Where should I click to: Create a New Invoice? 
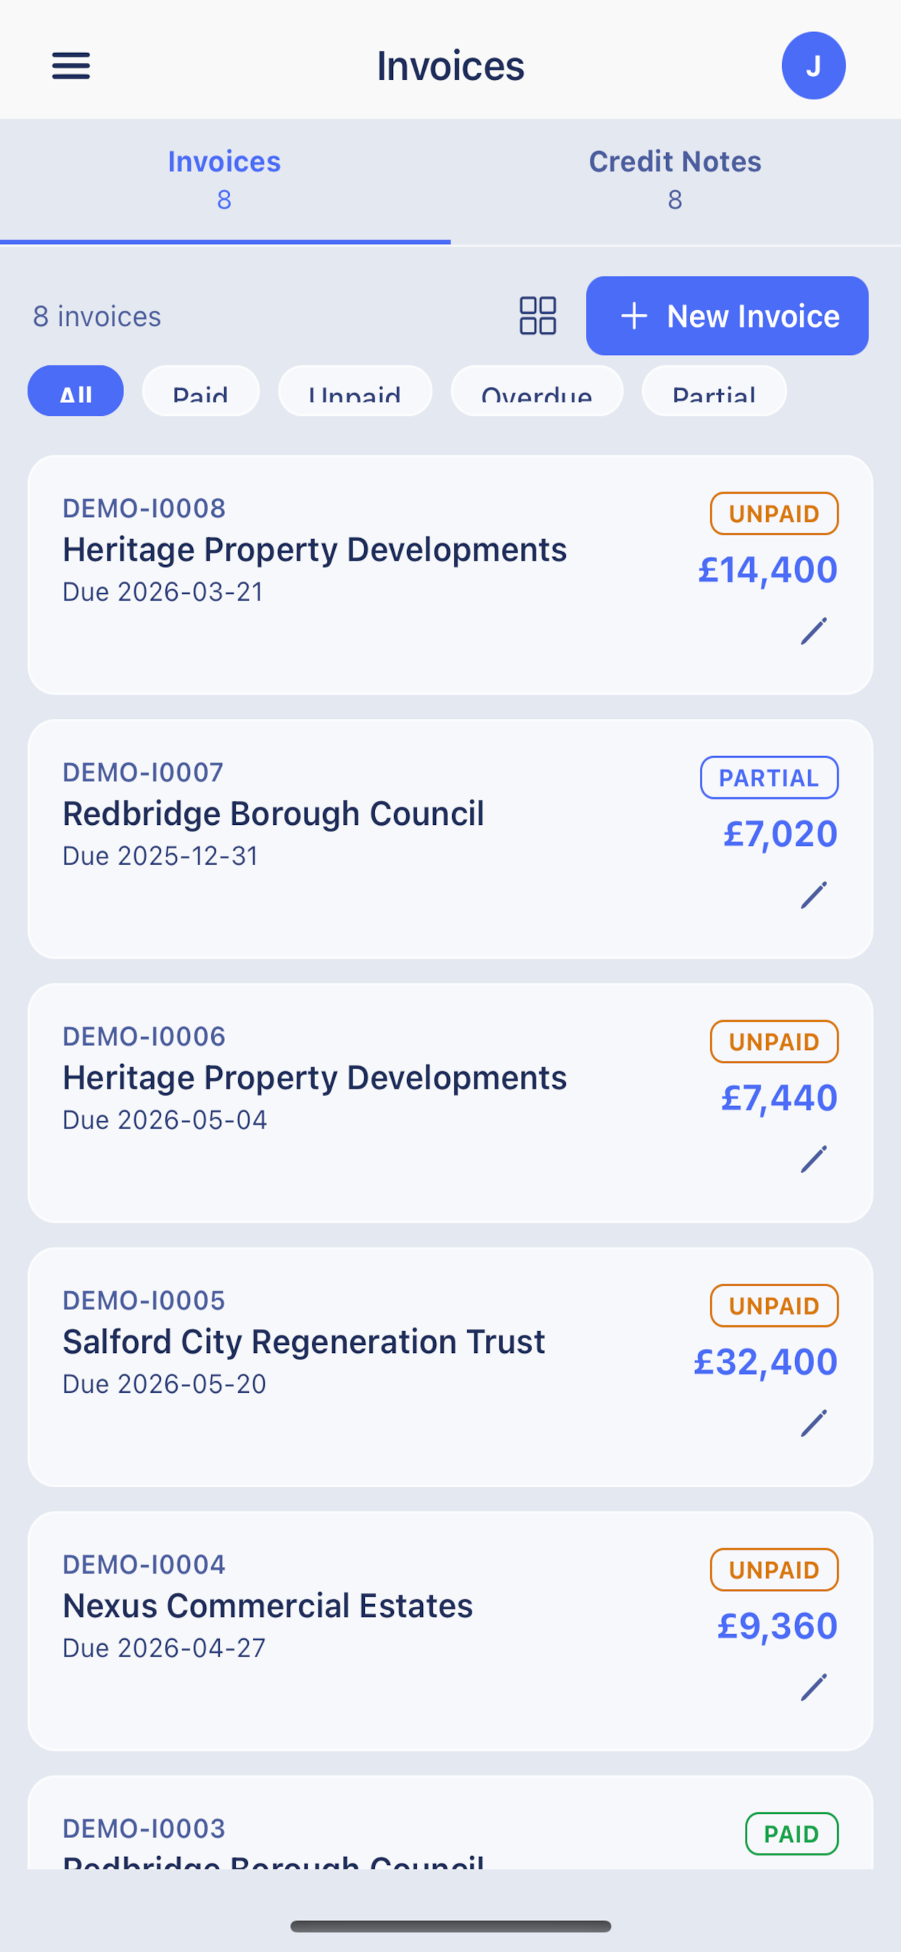tap(727, 316)
